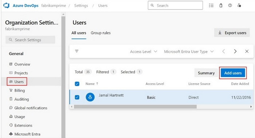Click the magnifier icon in the top Search box
This screenshot has height=138, width=255.
pos(152,5)
